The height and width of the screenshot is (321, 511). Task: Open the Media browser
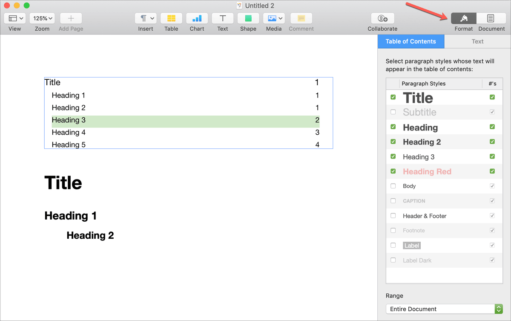tap(274, 18)
